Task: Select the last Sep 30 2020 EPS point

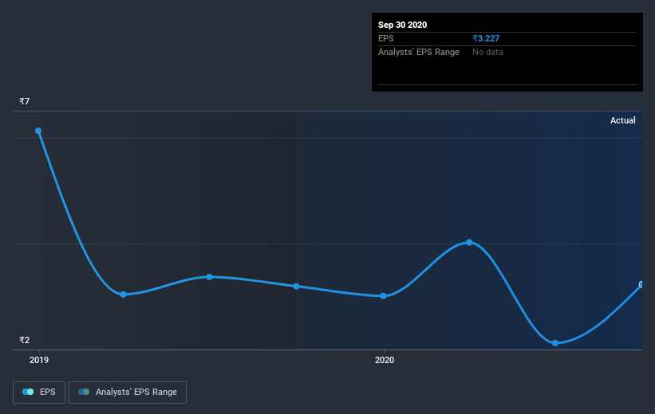Action: point(641,284)
